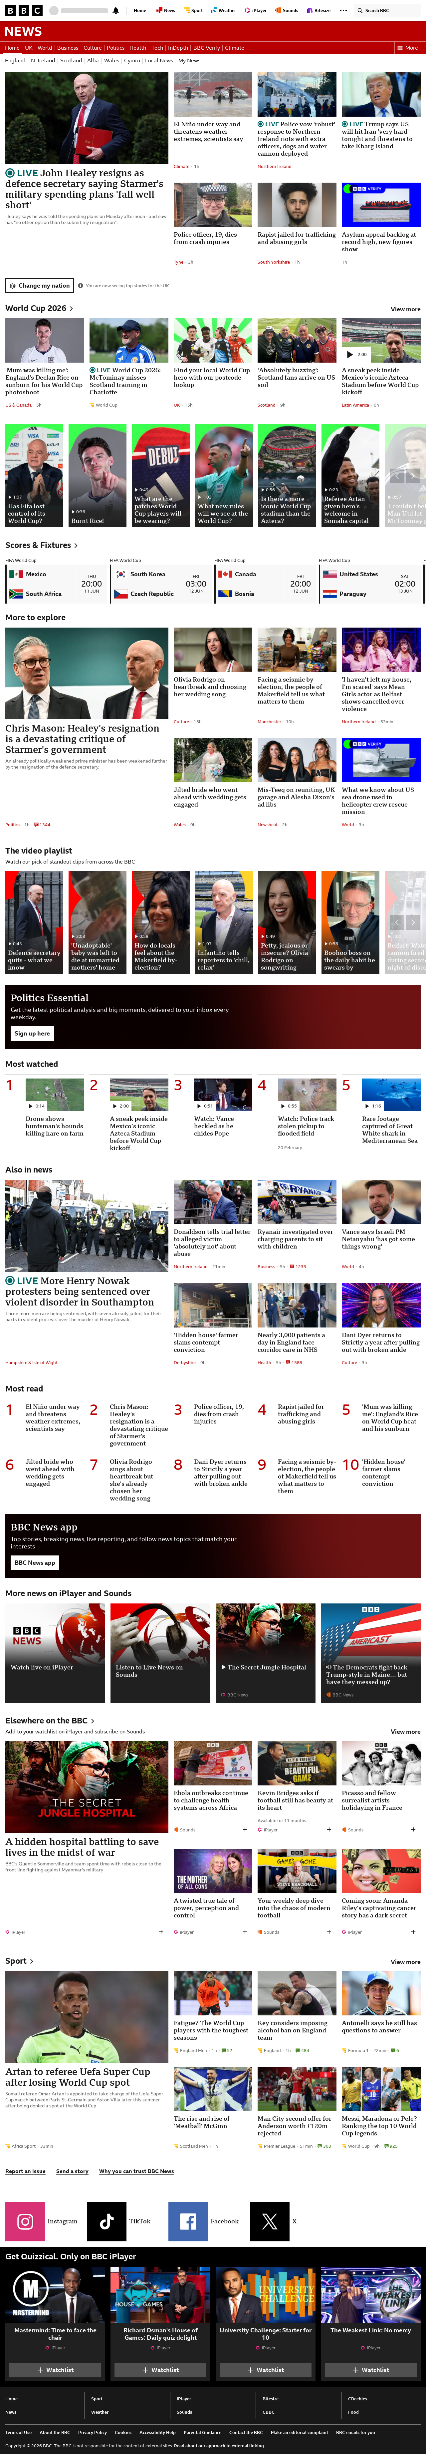
Task: Click the next arrow on video playlist carousel
Action: click(x=413, y=922)
